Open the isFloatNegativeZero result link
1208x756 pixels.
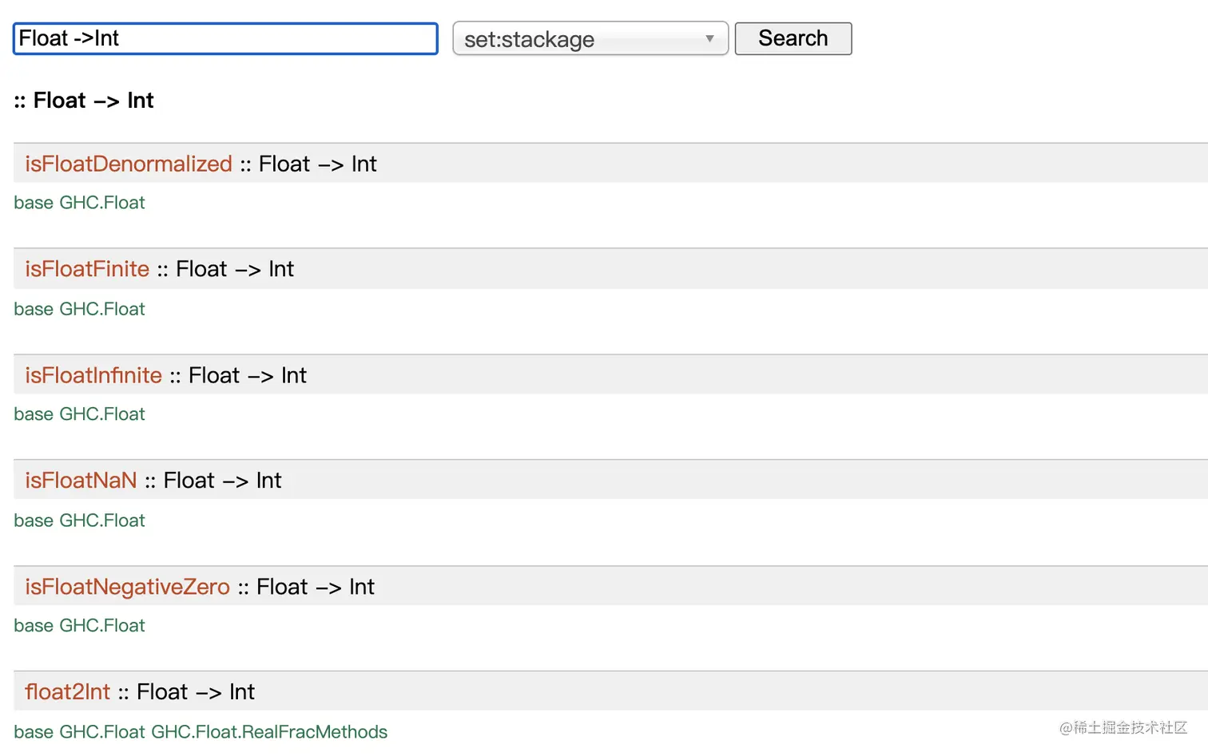127,587
